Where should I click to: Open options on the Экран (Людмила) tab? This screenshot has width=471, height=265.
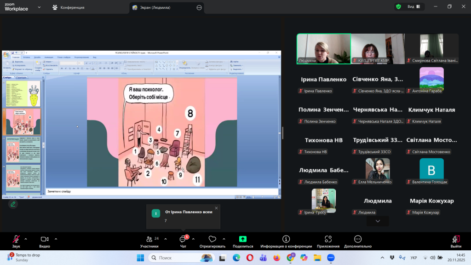199,7
